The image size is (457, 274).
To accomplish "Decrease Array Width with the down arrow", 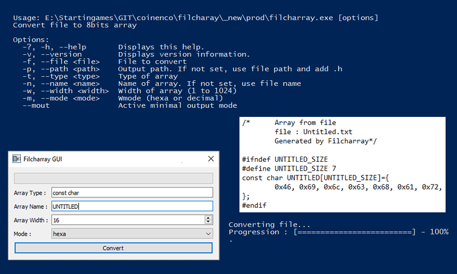I will point(208,222).
